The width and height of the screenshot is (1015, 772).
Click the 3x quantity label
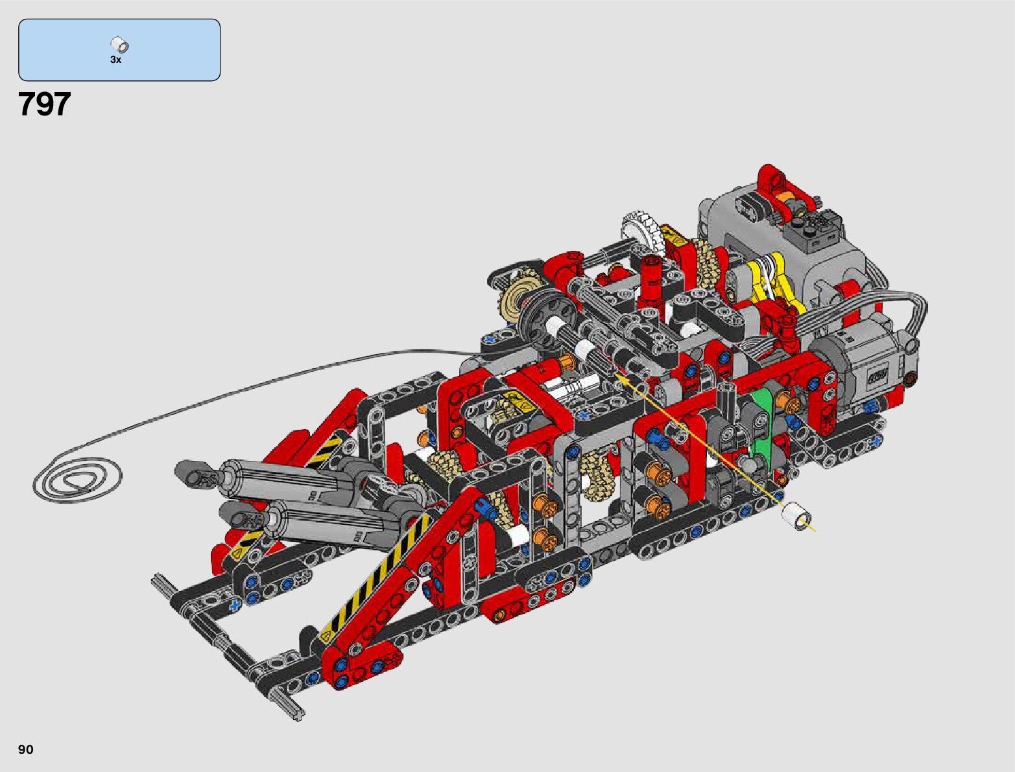(x=115, y=60)
